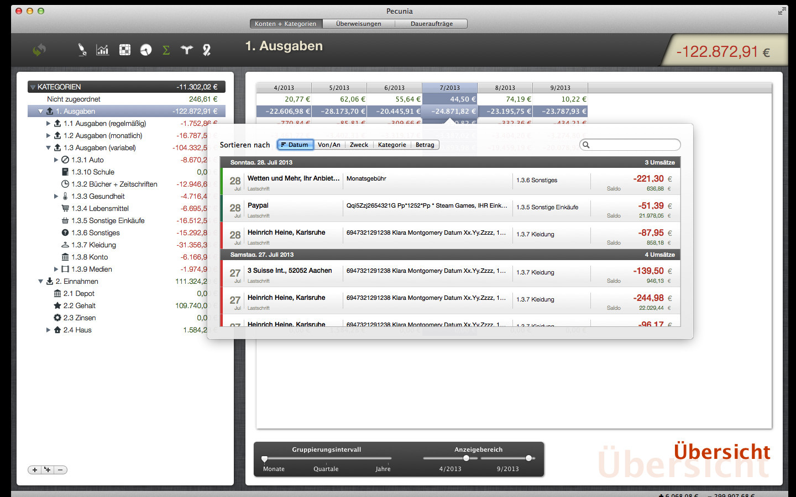This screenshot has height=497, width=796.
Task: Select the Nicht zugeordnet row
Action: (x=127, y=99)
